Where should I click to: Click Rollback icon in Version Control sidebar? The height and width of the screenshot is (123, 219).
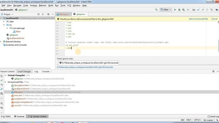pyautogui.click(x=2, y=85)
